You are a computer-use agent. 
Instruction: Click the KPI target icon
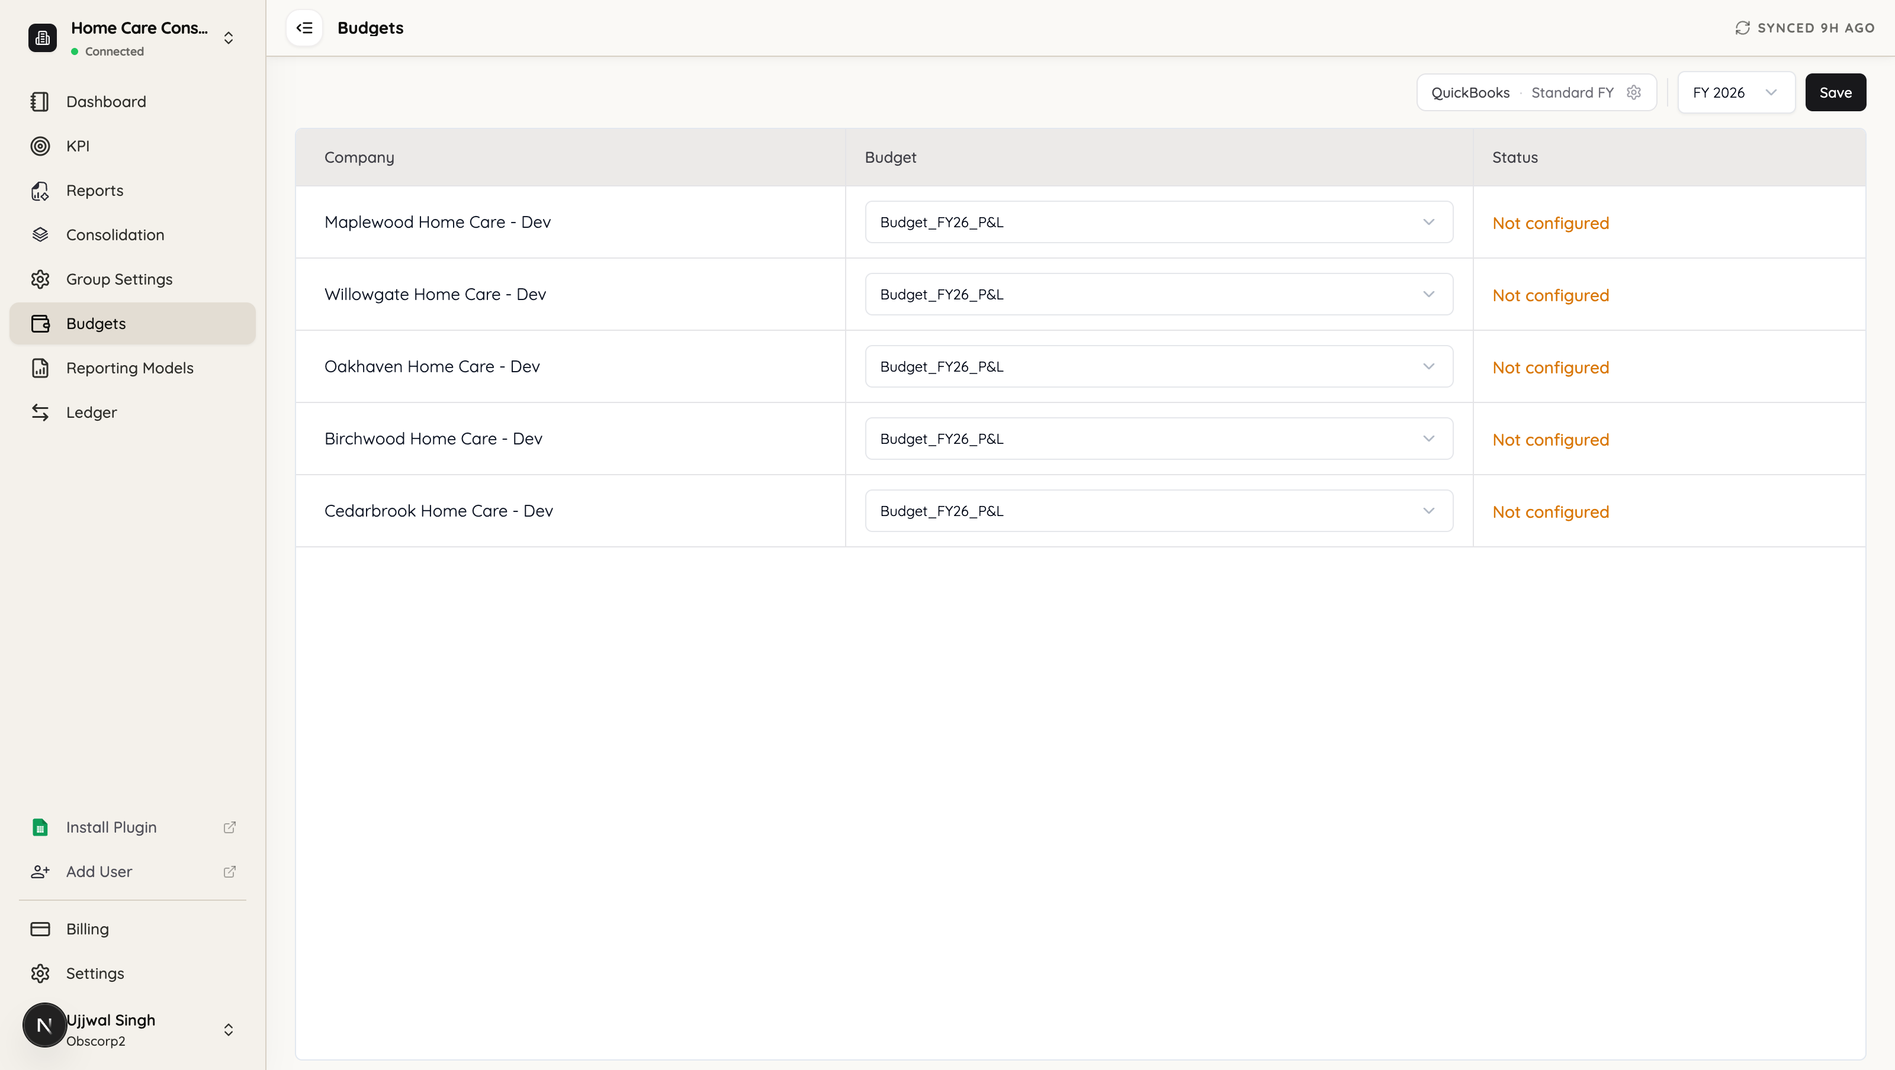click(x=40, y=146)
